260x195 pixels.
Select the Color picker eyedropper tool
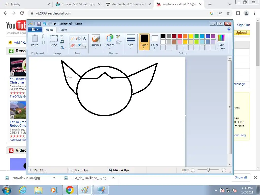(x=78, y=45)
